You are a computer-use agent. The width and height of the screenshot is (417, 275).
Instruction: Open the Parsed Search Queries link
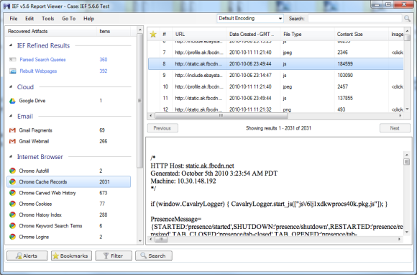42,60
